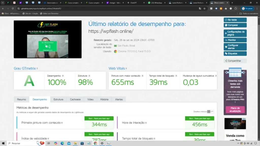Screen dimensions: 260x146
Task: Open Configurações da página
Action: 235,33
